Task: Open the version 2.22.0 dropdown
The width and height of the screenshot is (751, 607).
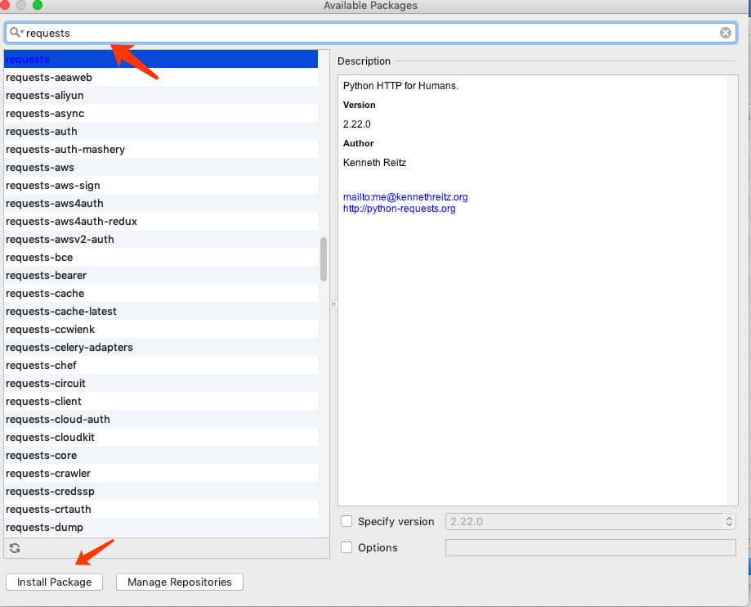Action: click(590, 521)
